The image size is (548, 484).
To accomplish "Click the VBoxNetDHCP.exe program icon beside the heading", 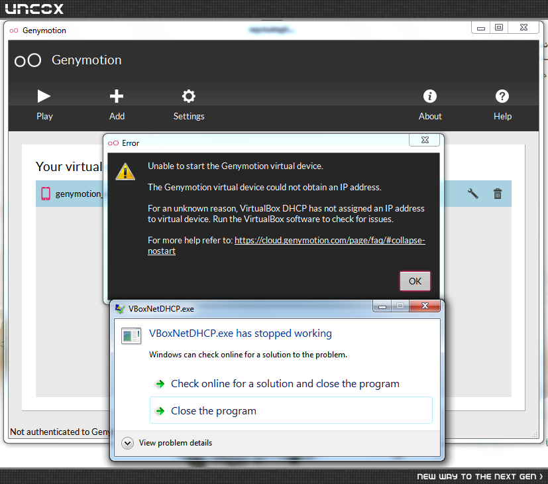I will click(131, 335).
